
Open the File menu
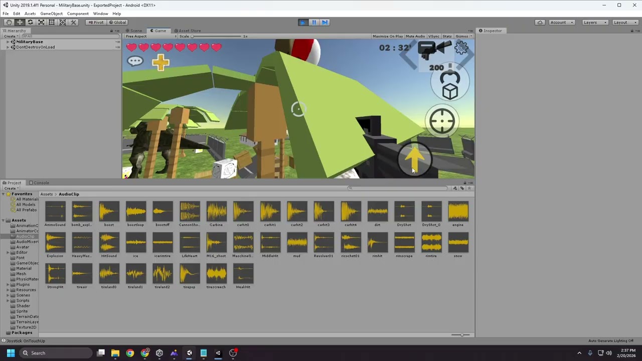(x=6, y=14)
